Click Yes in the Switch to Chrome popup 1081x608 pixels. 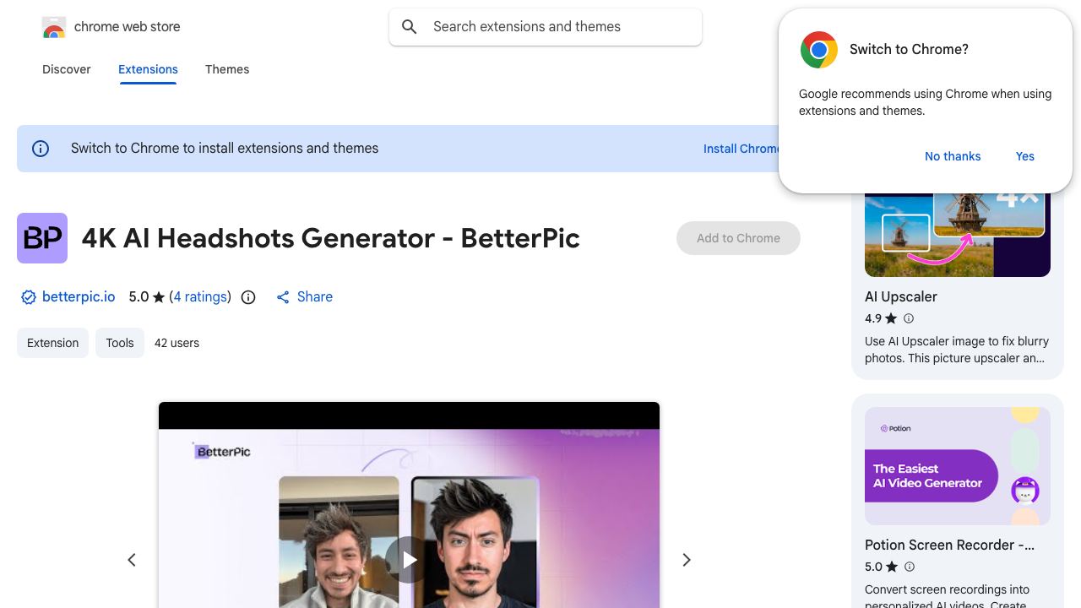pos(1025,156)
